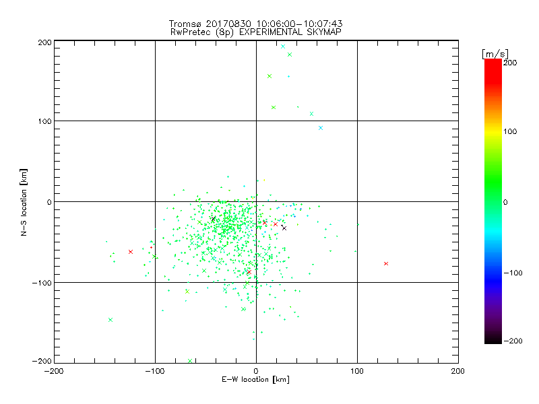Click the x-axis tick label '-200'
This screenshot has width=539, height=404.
[x=54, y=371]
